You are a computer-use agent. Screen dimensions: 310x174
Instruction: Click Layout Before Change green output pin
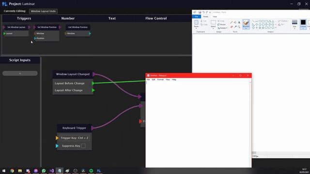tap(93, 83)
